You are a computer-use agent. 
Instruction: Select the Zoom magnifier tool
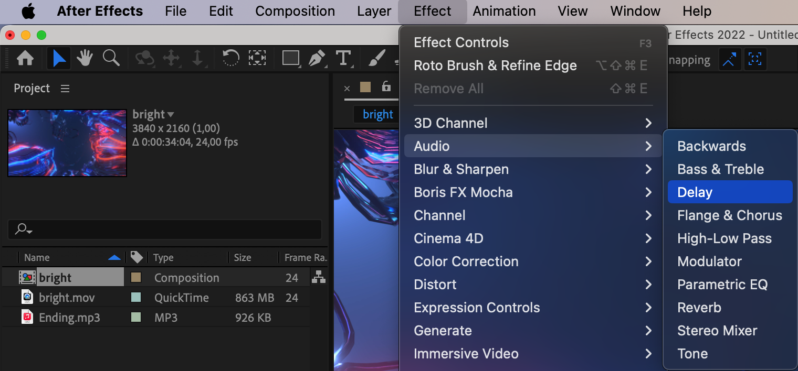pyautogui.click(x=111, y=58)
